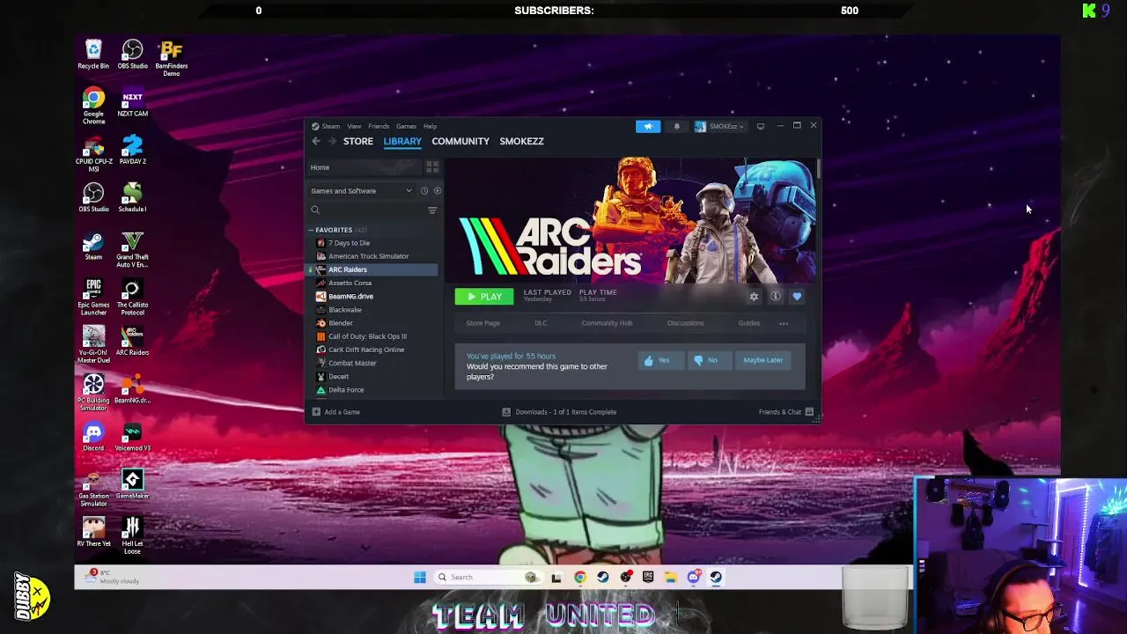The height and width of the screenshot is (634, 1127).
Task: Expand SMOKEzz account dropdown
Action: pyautogui.click(x=719, y=126)
